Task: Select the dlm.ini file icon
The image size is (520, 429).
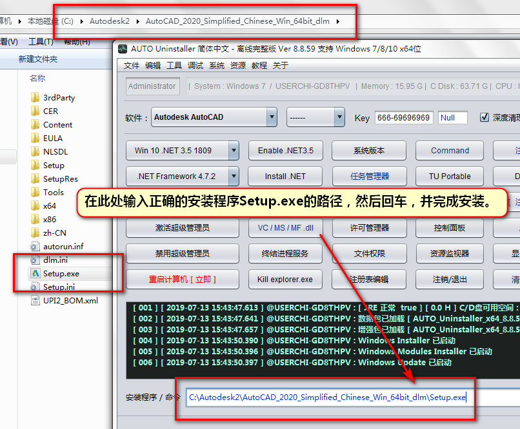Action: 35,260
